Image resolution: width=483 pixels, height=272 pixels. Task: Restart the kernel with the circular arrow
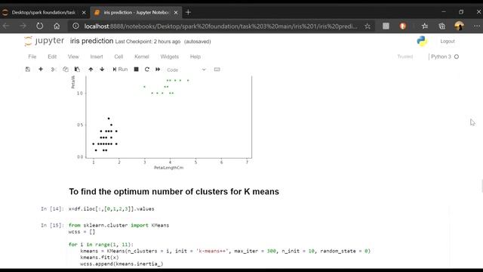point(147,70)
